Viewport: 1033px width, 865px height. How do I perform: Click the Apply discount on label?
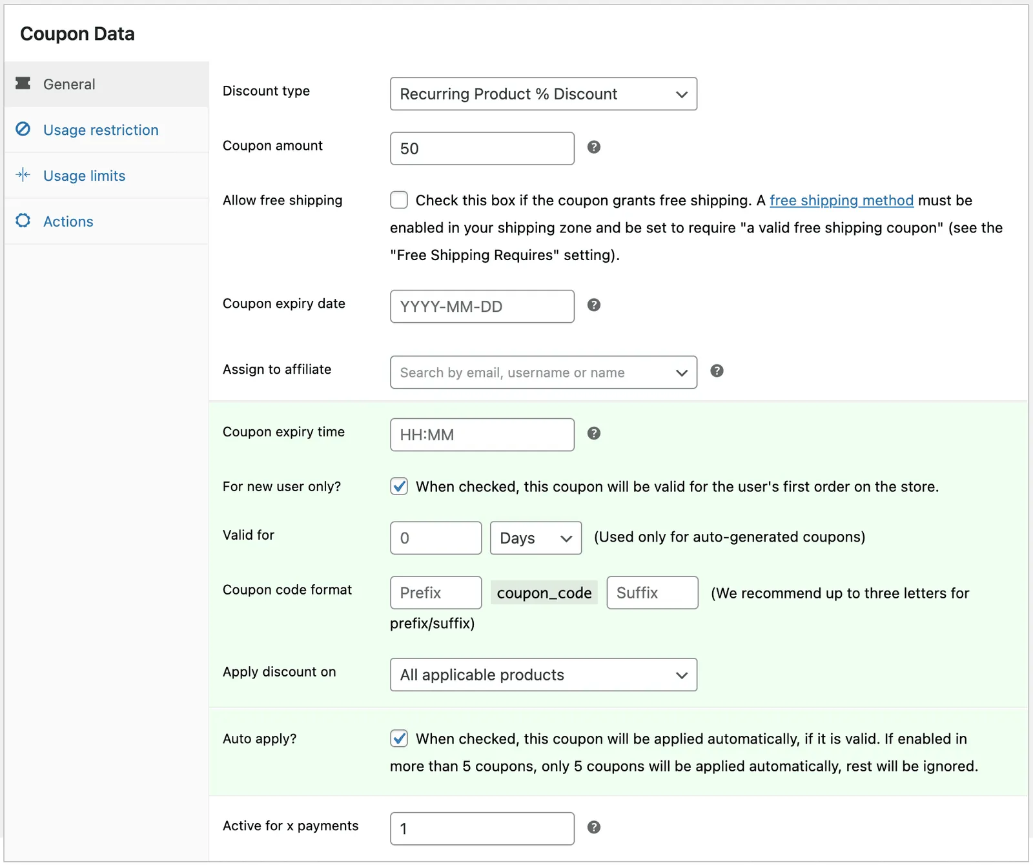280,671
